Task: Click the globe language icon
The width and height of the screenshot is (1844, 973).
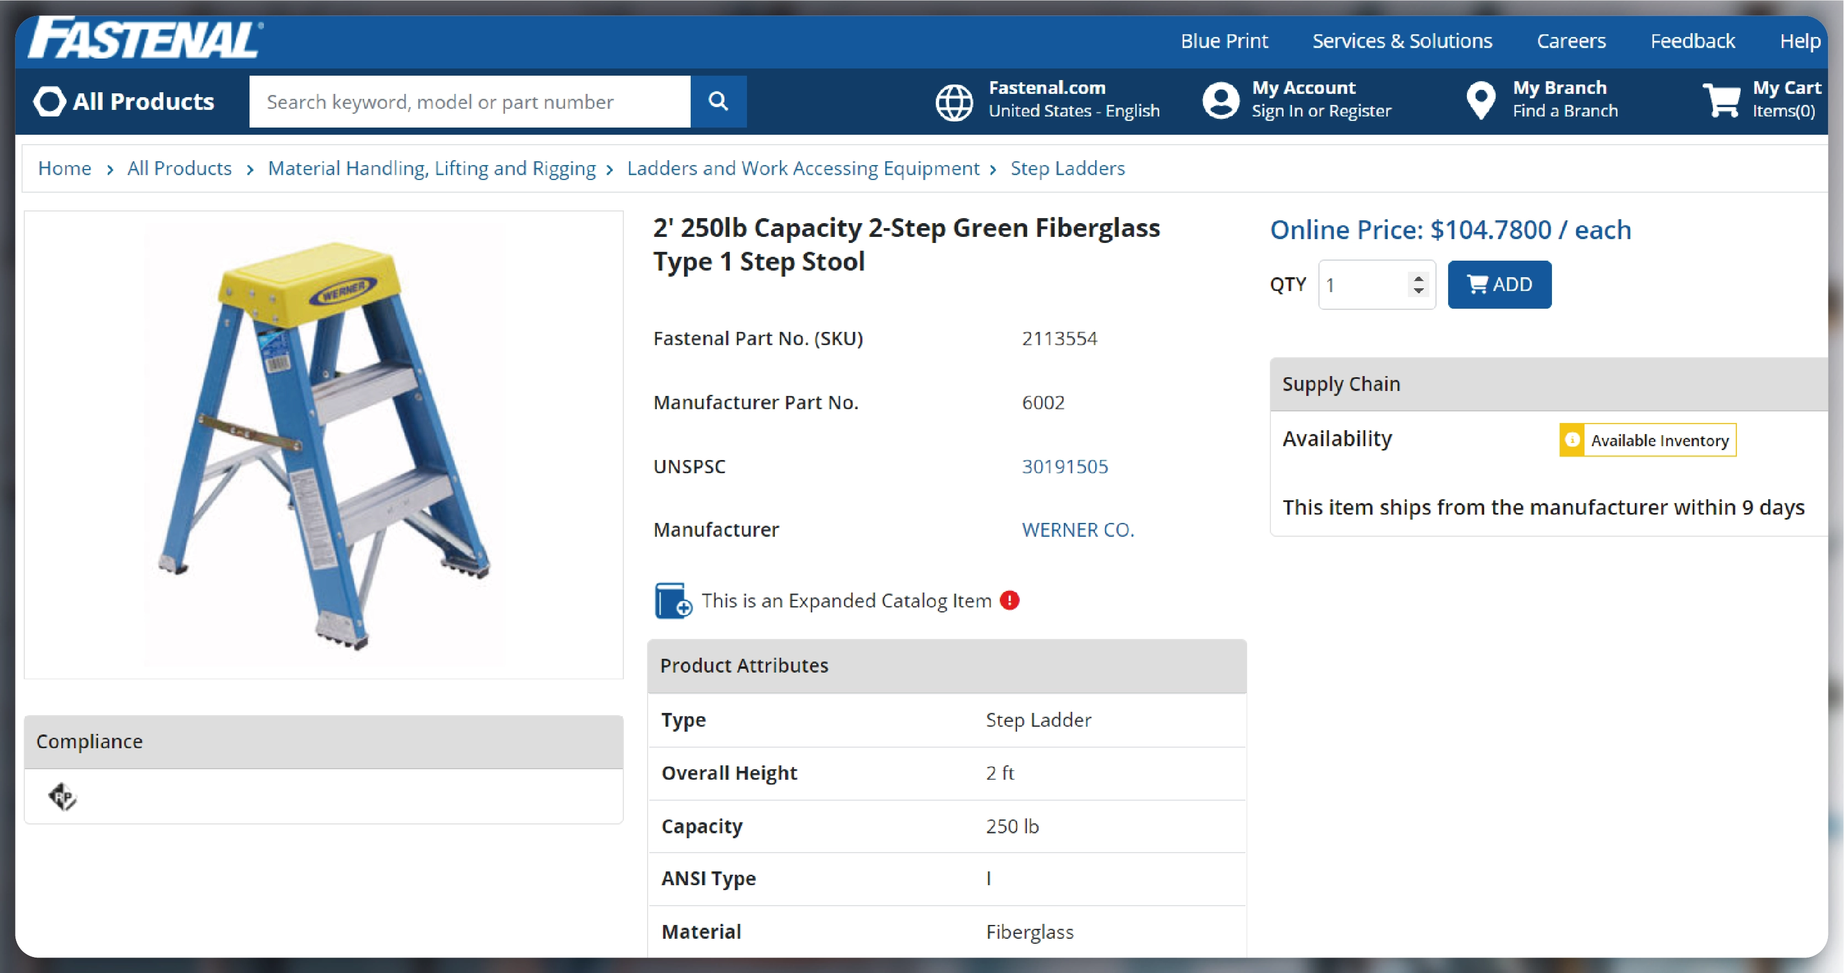Action: (954, 102)
